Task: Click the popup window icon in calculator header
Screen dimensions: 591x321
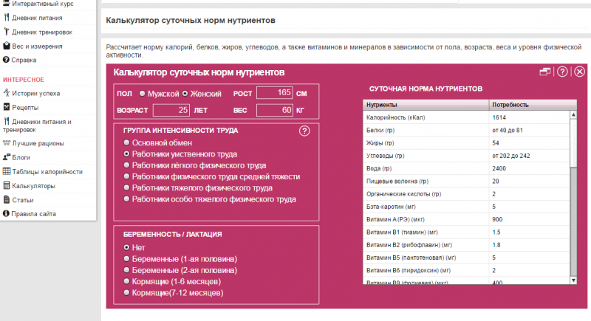Action: coord(545,72)
